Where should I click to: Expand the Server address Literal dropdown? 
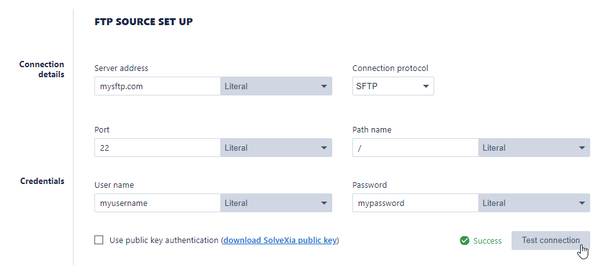click(276, 86)
